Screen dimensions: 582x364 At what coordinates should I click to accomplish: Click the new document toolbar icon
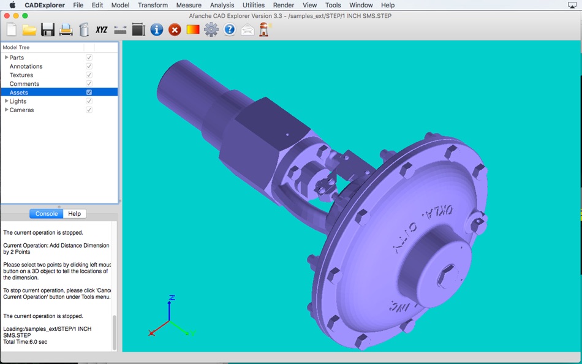click(12, 29)
